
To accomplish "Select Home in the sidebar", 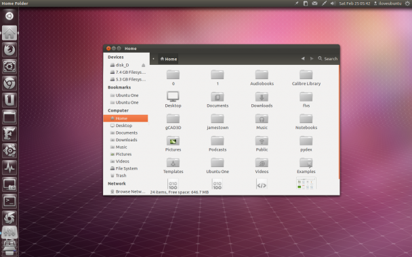I will tap(125, 118).
